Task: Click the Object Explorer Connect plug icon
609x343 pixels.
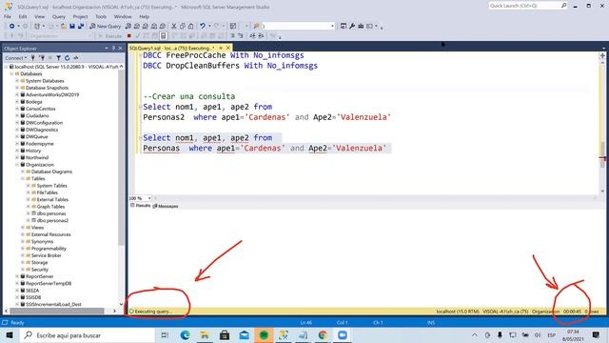Action: pos(33,58)
